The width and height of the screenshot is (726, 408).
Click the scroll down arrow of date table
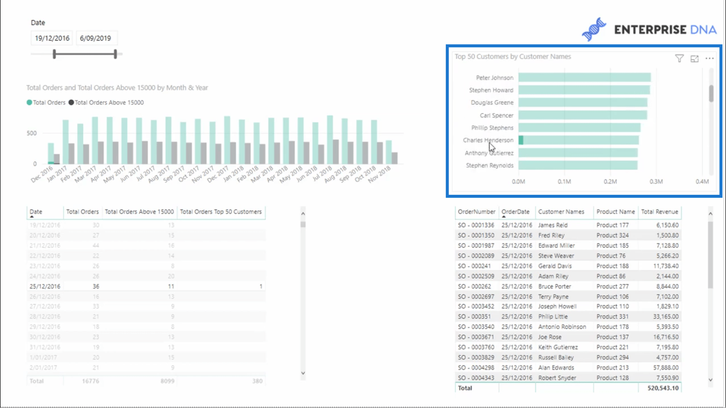303,373
